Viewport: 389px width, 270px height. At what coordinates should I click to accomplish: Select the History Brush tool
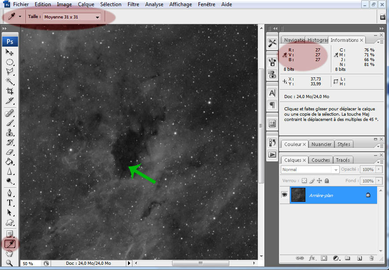10,142
